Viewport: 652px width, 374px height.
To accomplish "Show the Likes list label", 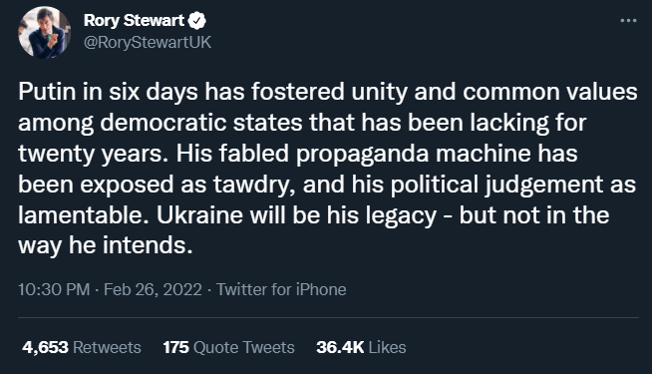I will [387, 347].
